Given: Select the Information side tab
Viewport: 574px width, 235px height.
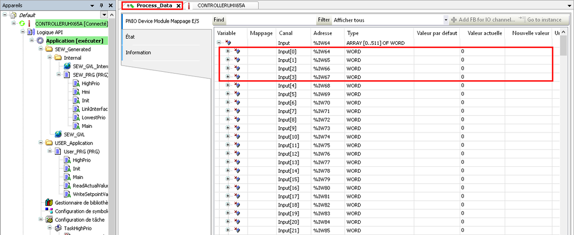Looking at the screenshot, I should pyautogui.click(x=139, y=52).
